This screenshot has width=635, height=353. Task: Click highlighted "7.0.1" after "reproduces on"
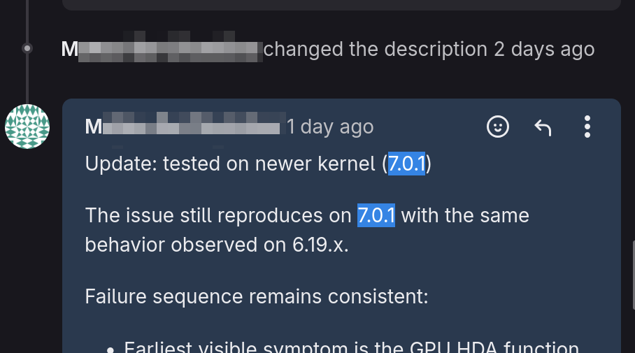pos(376,215)
